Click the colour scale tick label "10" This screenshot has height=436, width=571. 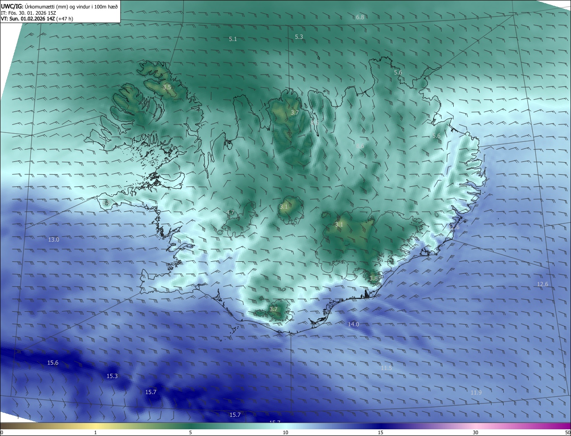click(285, 432)
